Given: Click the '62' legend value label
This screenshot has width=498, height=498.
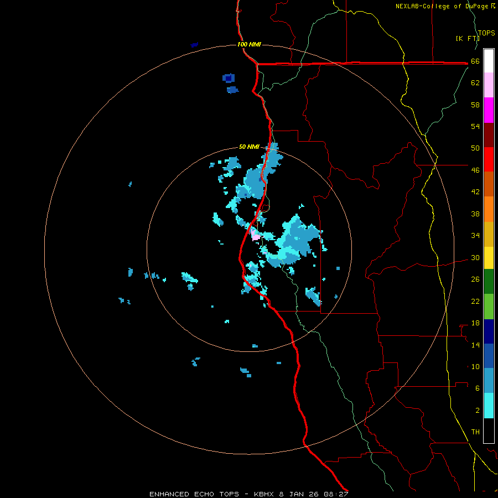Looking at the screenshot, I should pos(475,83).
